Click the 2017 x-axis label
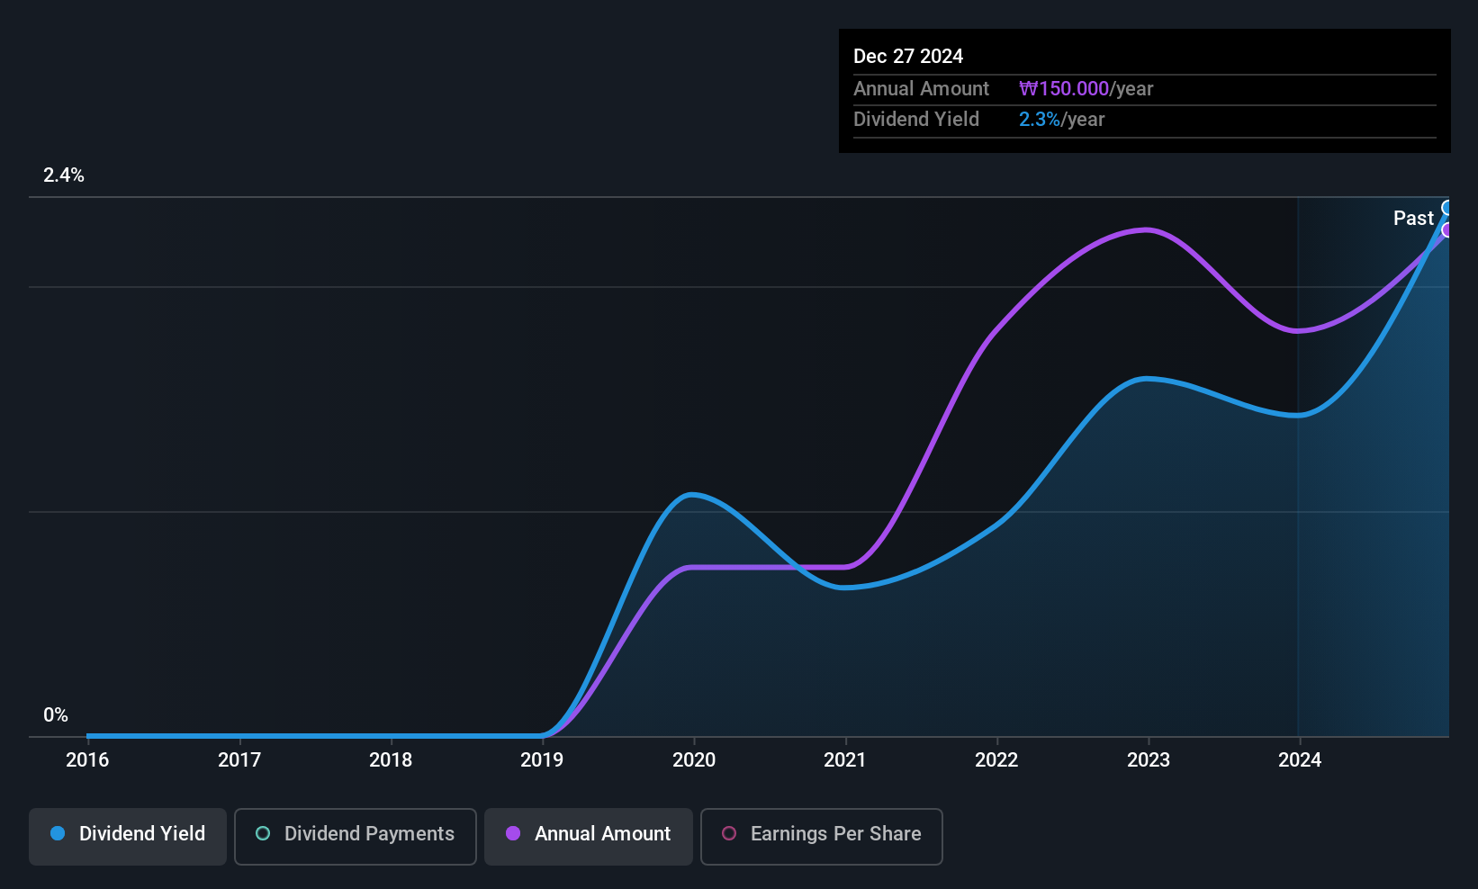Image resolution: width=1478 pixels, height=889 pixels. (239, 759)
